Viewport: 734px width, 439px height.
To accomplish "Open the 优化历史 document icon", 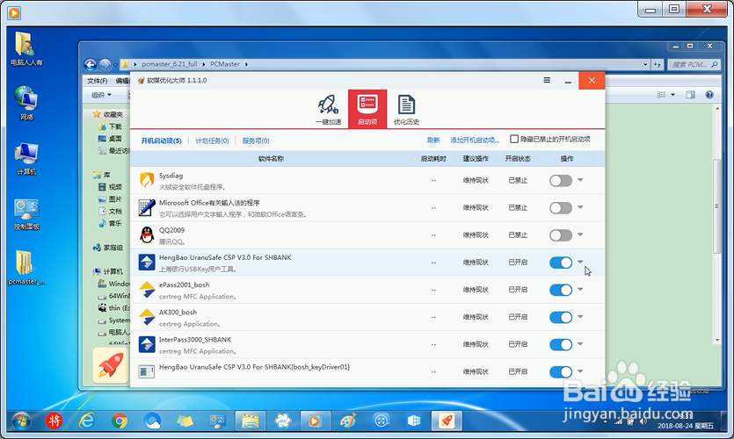I will coord(406,110).
